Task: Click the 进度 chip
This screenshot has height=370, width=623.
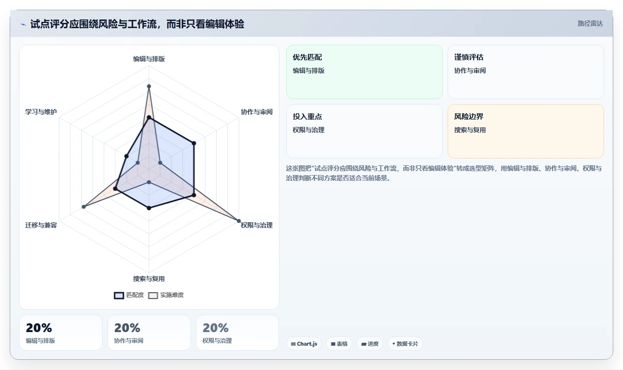Action: (370, 344)
